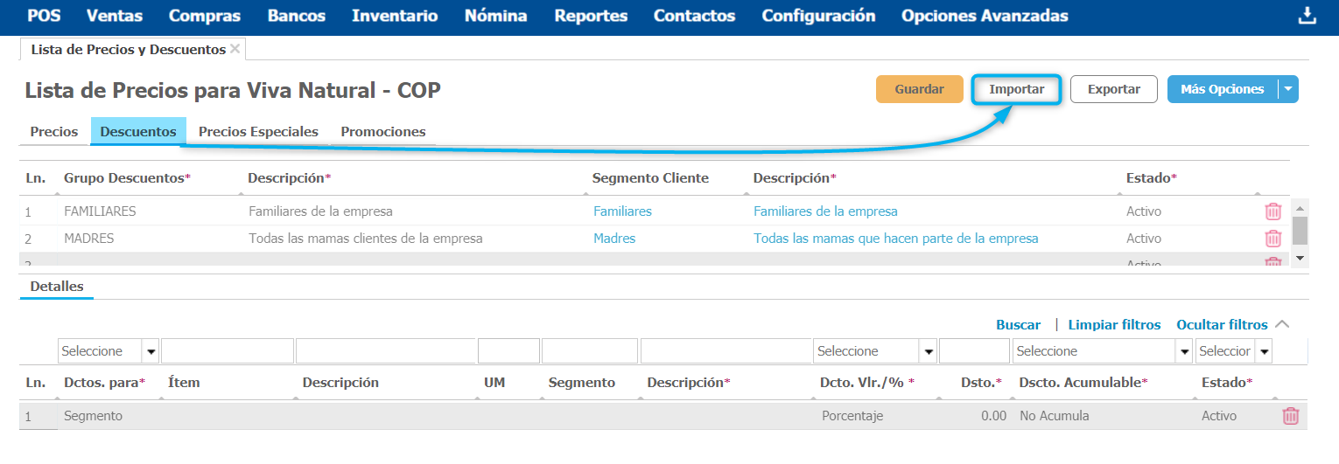Image resolution: width=1339 pixels, height=464 pixels.
Task: Open the Dctos. para filter dropdown
Action: pyautogui.click(x=151, y=351)
